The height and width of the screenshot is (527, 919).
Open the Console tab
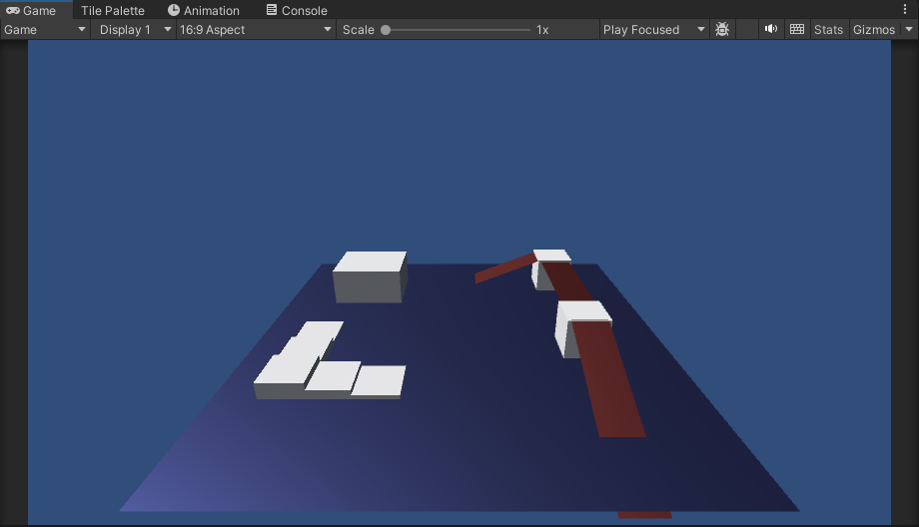(x=297, y=10)
